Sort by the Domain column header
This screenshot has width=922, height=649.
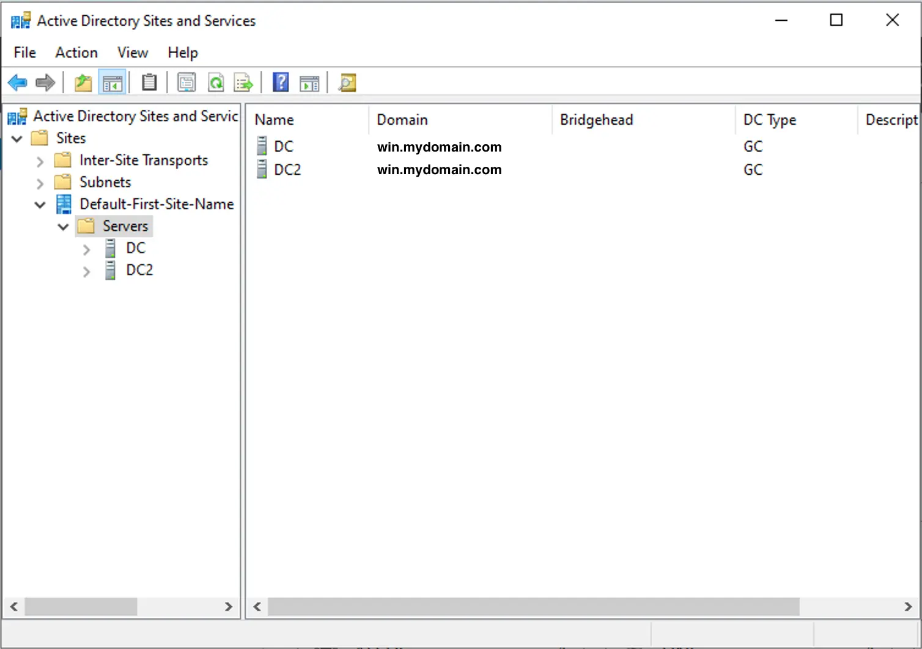pyautogui.click(x=460, y=120)
